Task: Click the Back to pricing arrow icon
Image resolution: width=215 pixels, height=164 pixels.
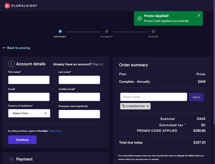Action: (x=4, y=48)
